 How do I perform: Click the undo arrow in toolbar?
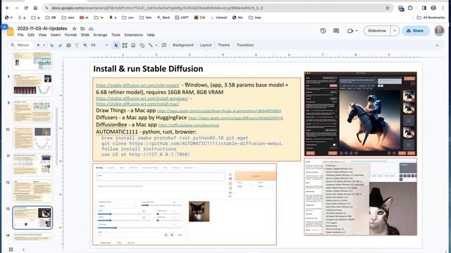(51, 45)
